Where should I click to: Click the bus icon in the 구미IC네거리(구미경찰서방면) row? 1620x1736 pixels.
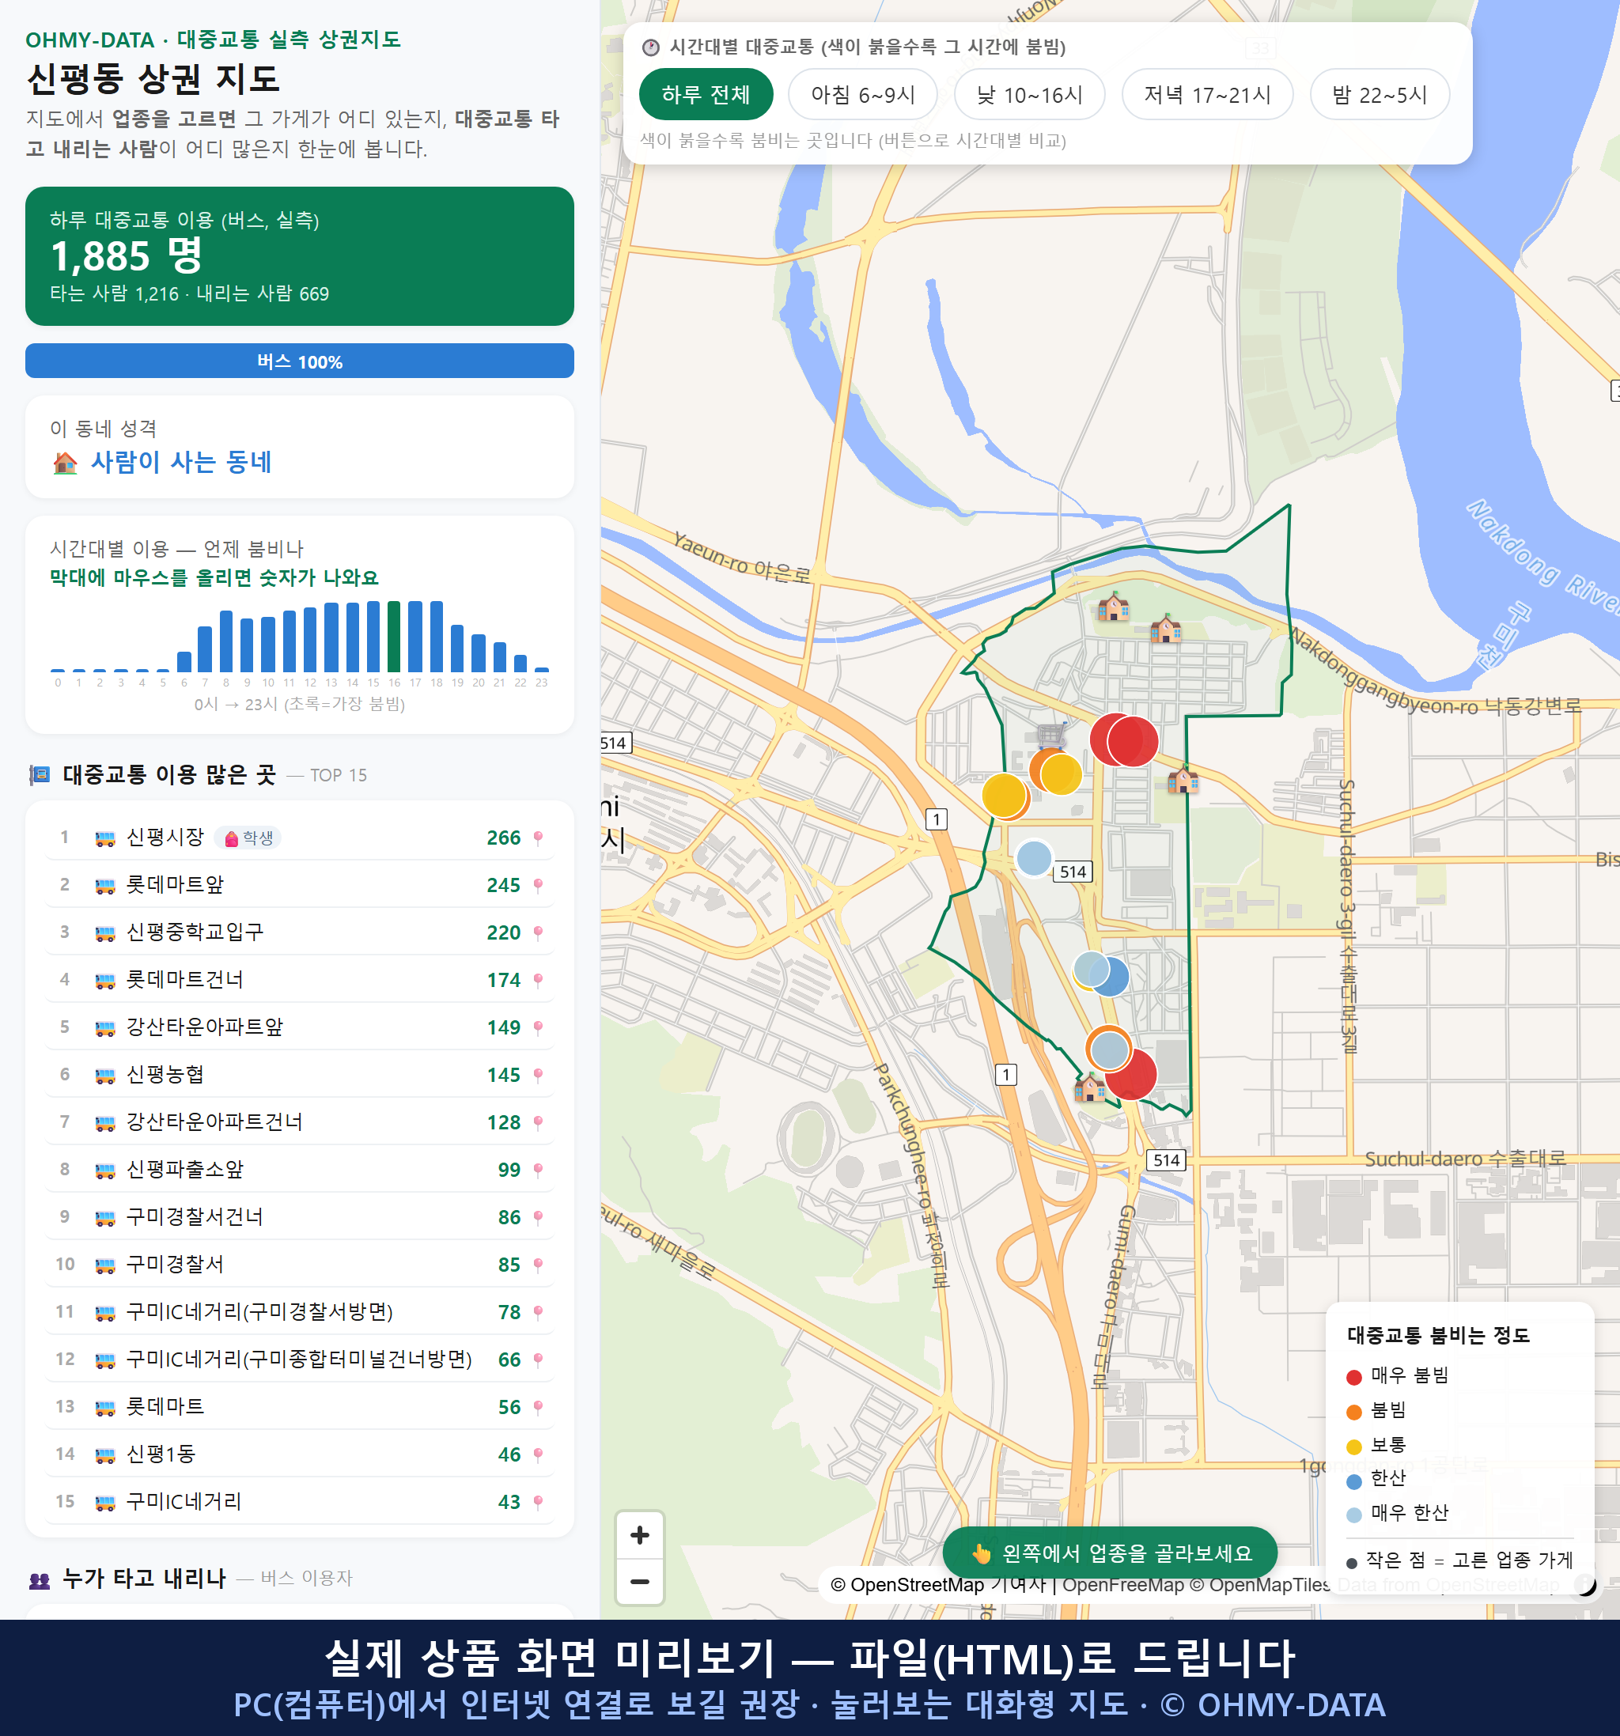[104, 1312]
